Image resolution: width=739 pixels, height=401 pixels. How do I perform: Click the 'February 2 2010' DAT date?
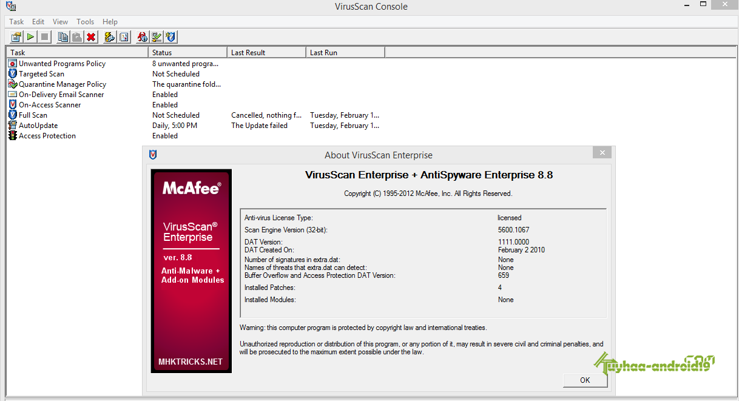coord(521,250)
